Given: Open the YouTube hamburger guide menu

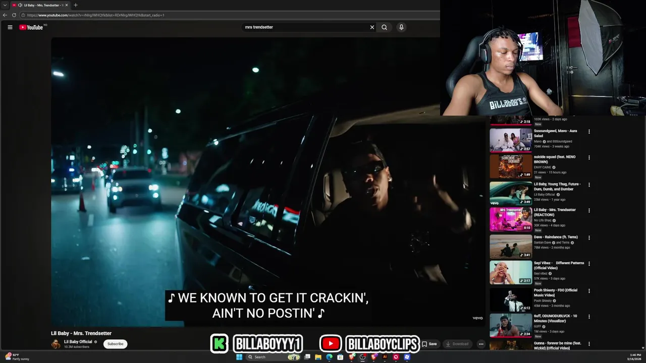Looking at the screenshot, I should coord(10,27).
